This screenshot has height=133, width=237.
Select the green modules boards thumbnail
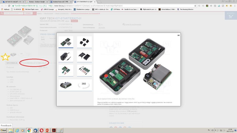66,70
